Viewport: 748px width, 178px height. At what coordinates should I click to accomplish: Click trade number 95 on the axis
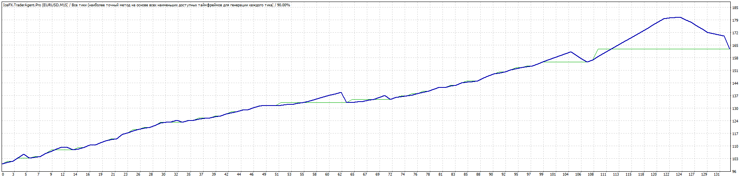click(516, 174)
